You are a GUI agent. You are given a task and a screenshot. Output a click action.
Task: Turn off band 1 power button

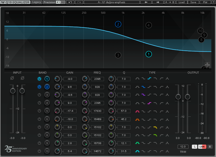point(39,79)
